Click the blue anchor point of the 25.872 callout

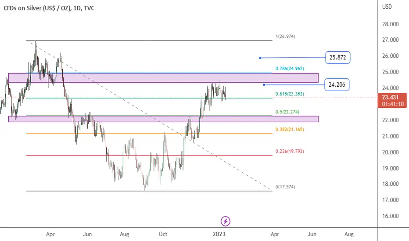260,58
